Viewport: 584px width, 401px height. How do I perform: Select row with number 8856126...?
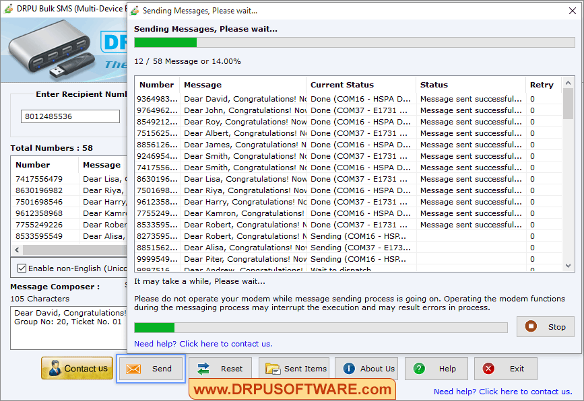(348, 145)
